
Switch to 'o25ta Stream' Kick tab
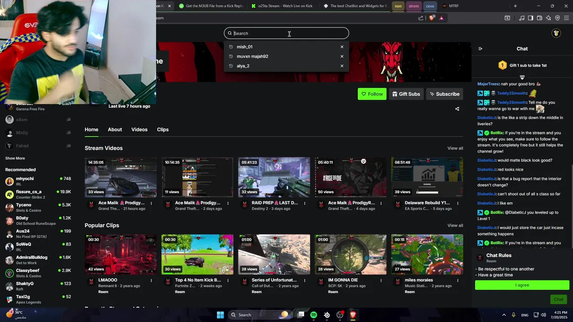point(282,6)
